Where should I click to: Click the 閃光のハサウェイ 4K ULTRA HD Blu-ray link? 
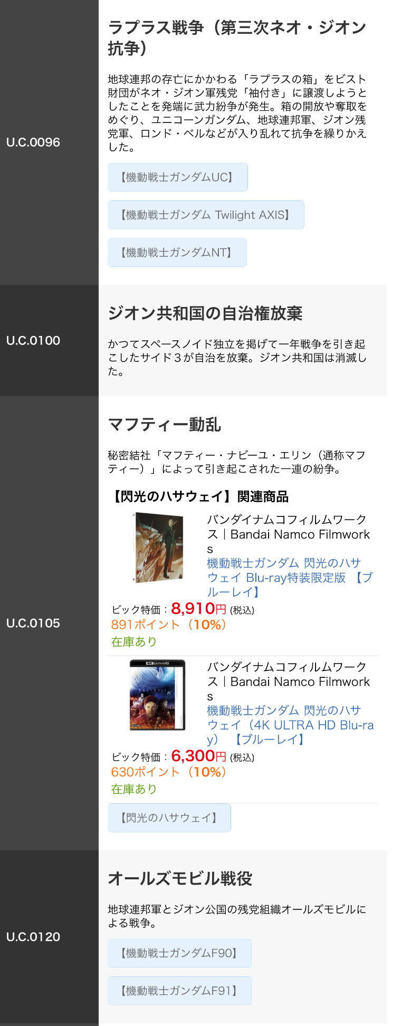coord(290,725)
